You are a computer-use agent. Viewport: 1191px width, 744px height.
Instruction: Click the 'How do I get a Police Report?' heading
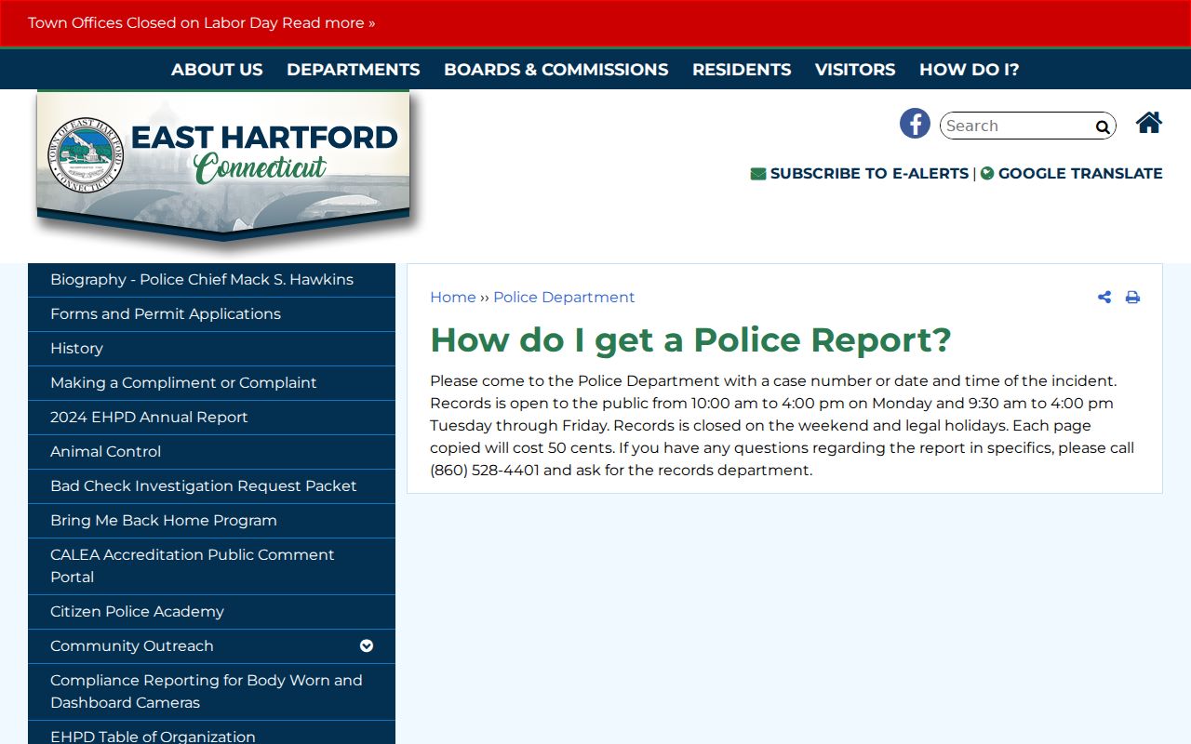point(690,339)
